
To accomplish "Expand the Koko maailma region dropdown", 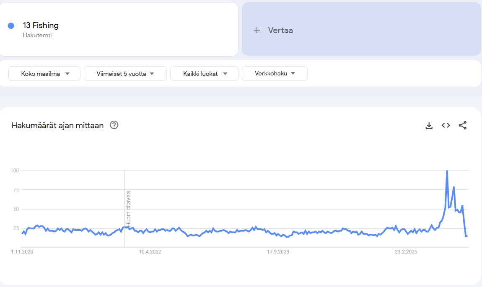I will [44, 74].
